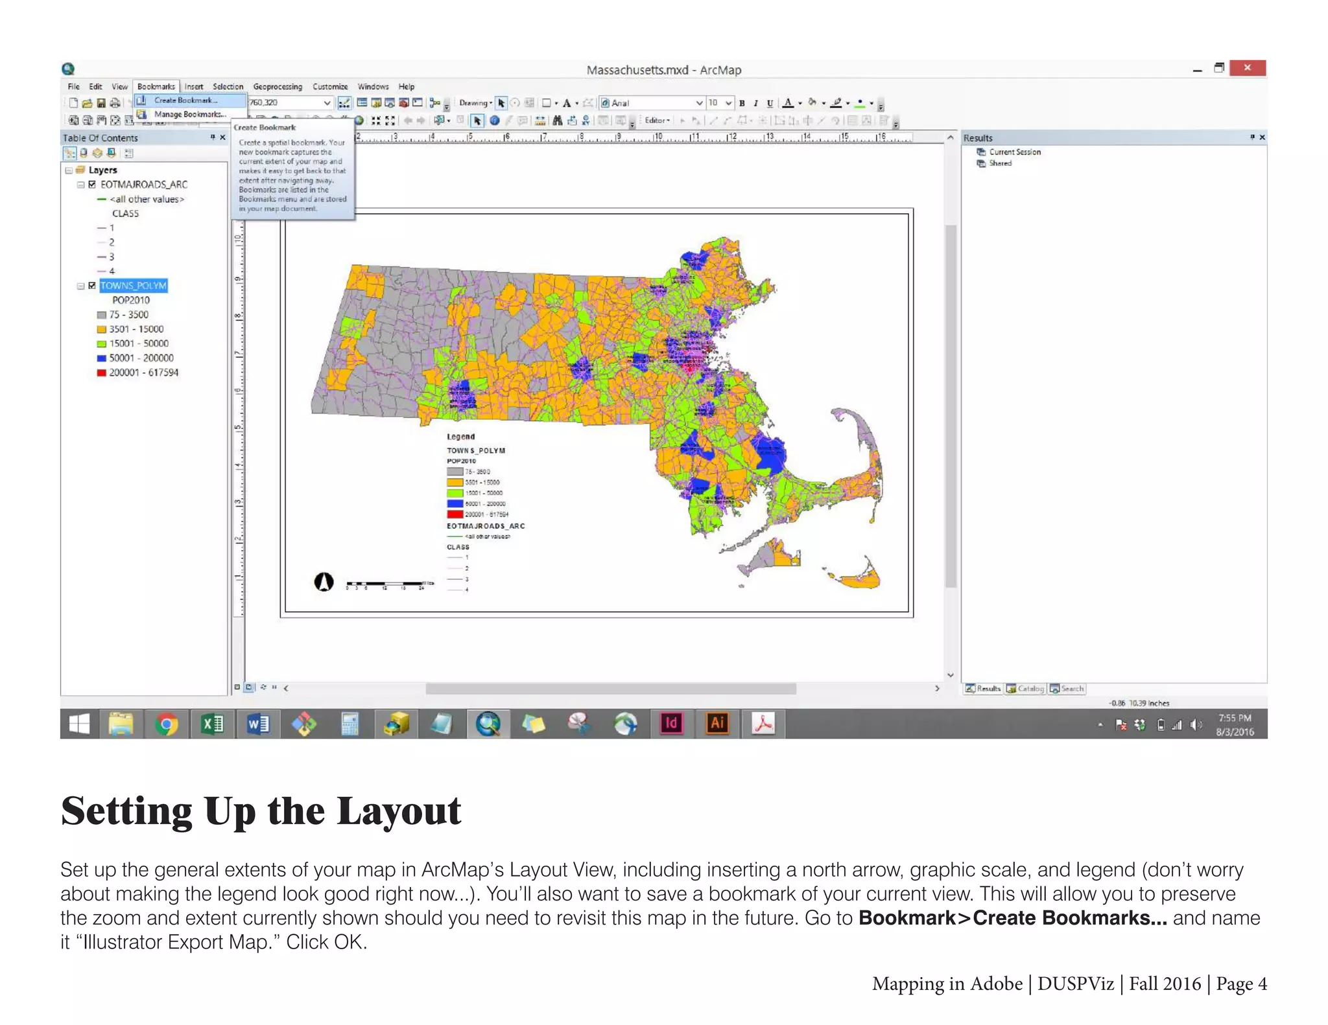Screen dimensions: 1328x1025
Task: Open the Table of Contents window icon
Action: click(x=362, y=103)
